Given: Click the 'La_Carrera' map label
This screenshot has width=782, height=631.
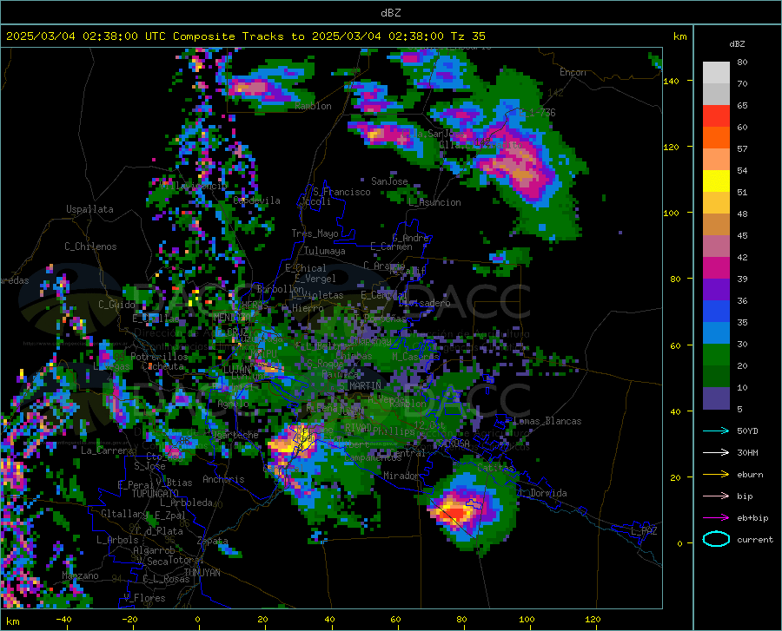Looking at the screenshot, I should 107,450.
